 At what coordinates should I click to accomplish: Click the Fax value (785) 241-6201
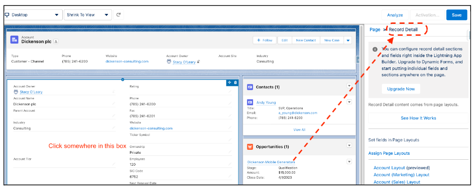pos(142,116)
